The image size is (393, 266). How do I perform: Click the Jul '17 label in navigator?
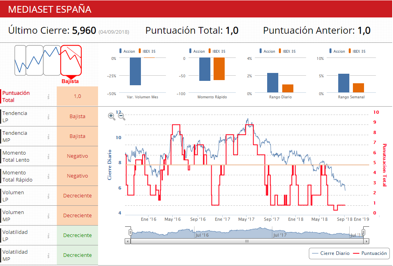pyautogui.click(x=280, y=235)
